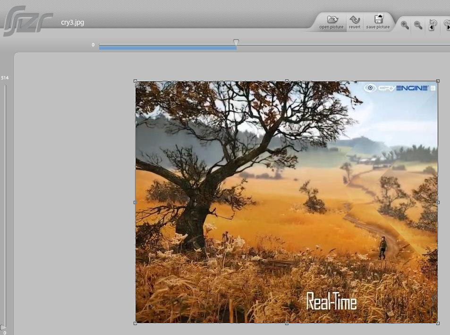
Task: Click the save picture floppy disk button
Action: click(x=378, y=22)
